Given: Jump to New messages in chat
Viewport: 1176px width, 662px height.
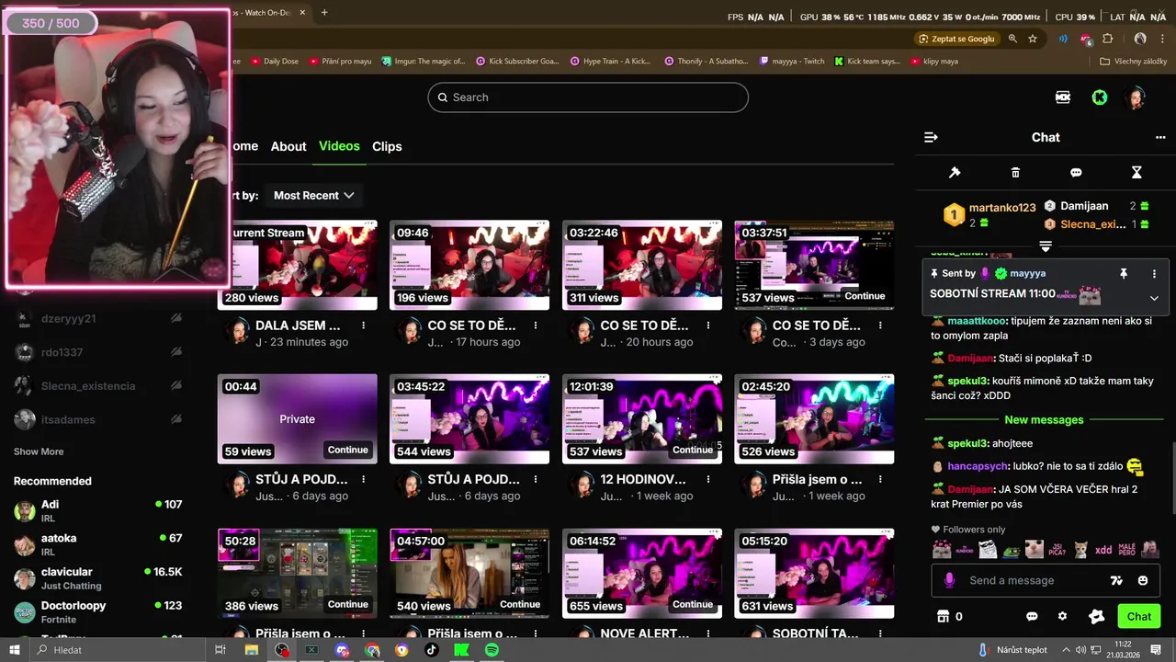Looking at the screenshot, I should pyautogui.click(x=1044, y=419).
